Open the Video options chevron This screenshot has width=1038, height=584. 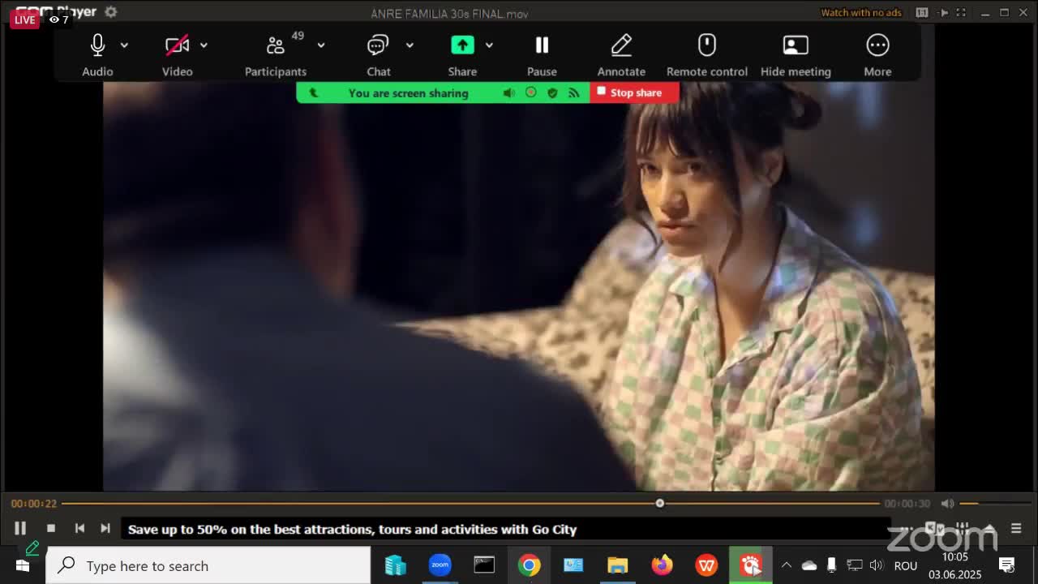(204, 45)
